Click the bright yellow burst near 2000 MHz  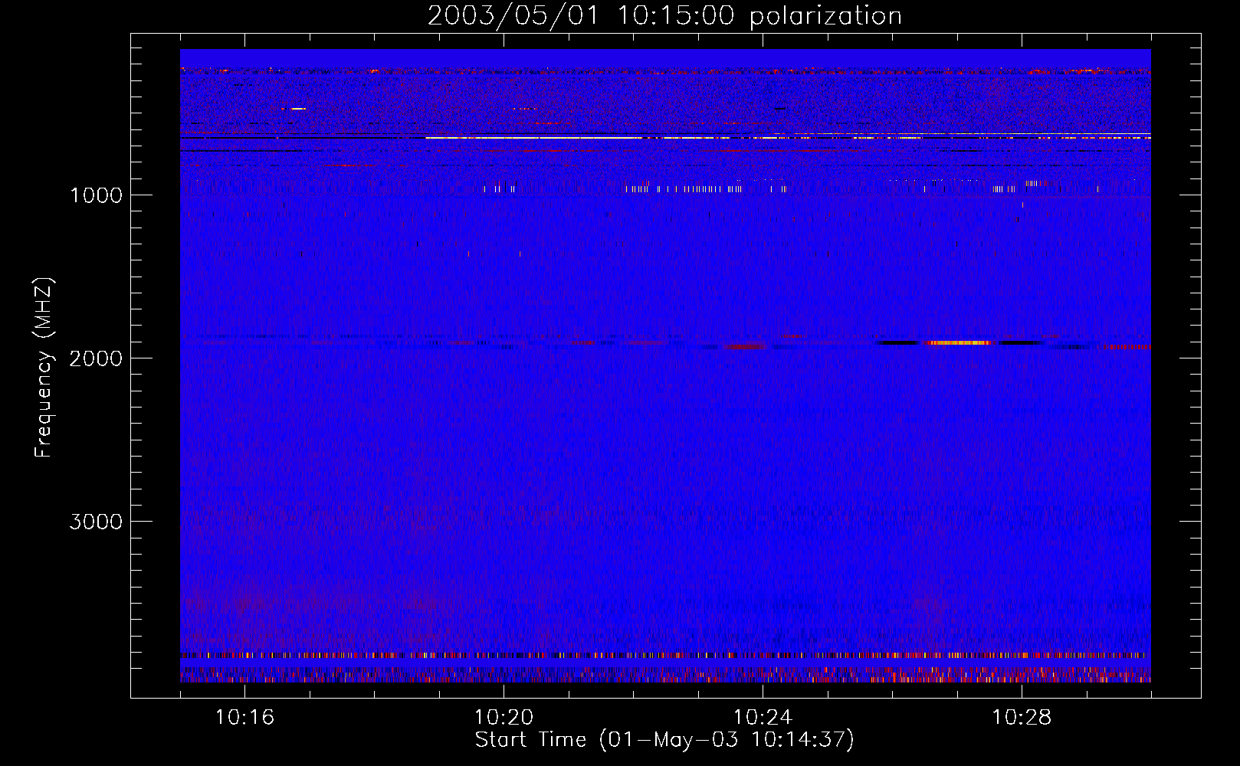pos(958,343)
